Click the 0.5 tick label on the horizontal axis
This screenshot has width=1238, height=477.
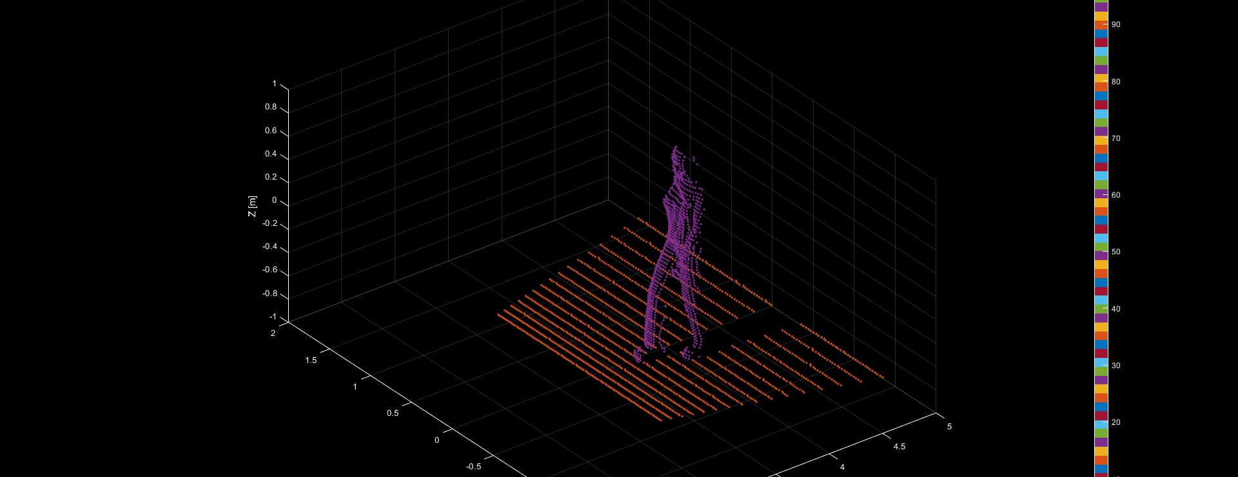tap(393, 413)
